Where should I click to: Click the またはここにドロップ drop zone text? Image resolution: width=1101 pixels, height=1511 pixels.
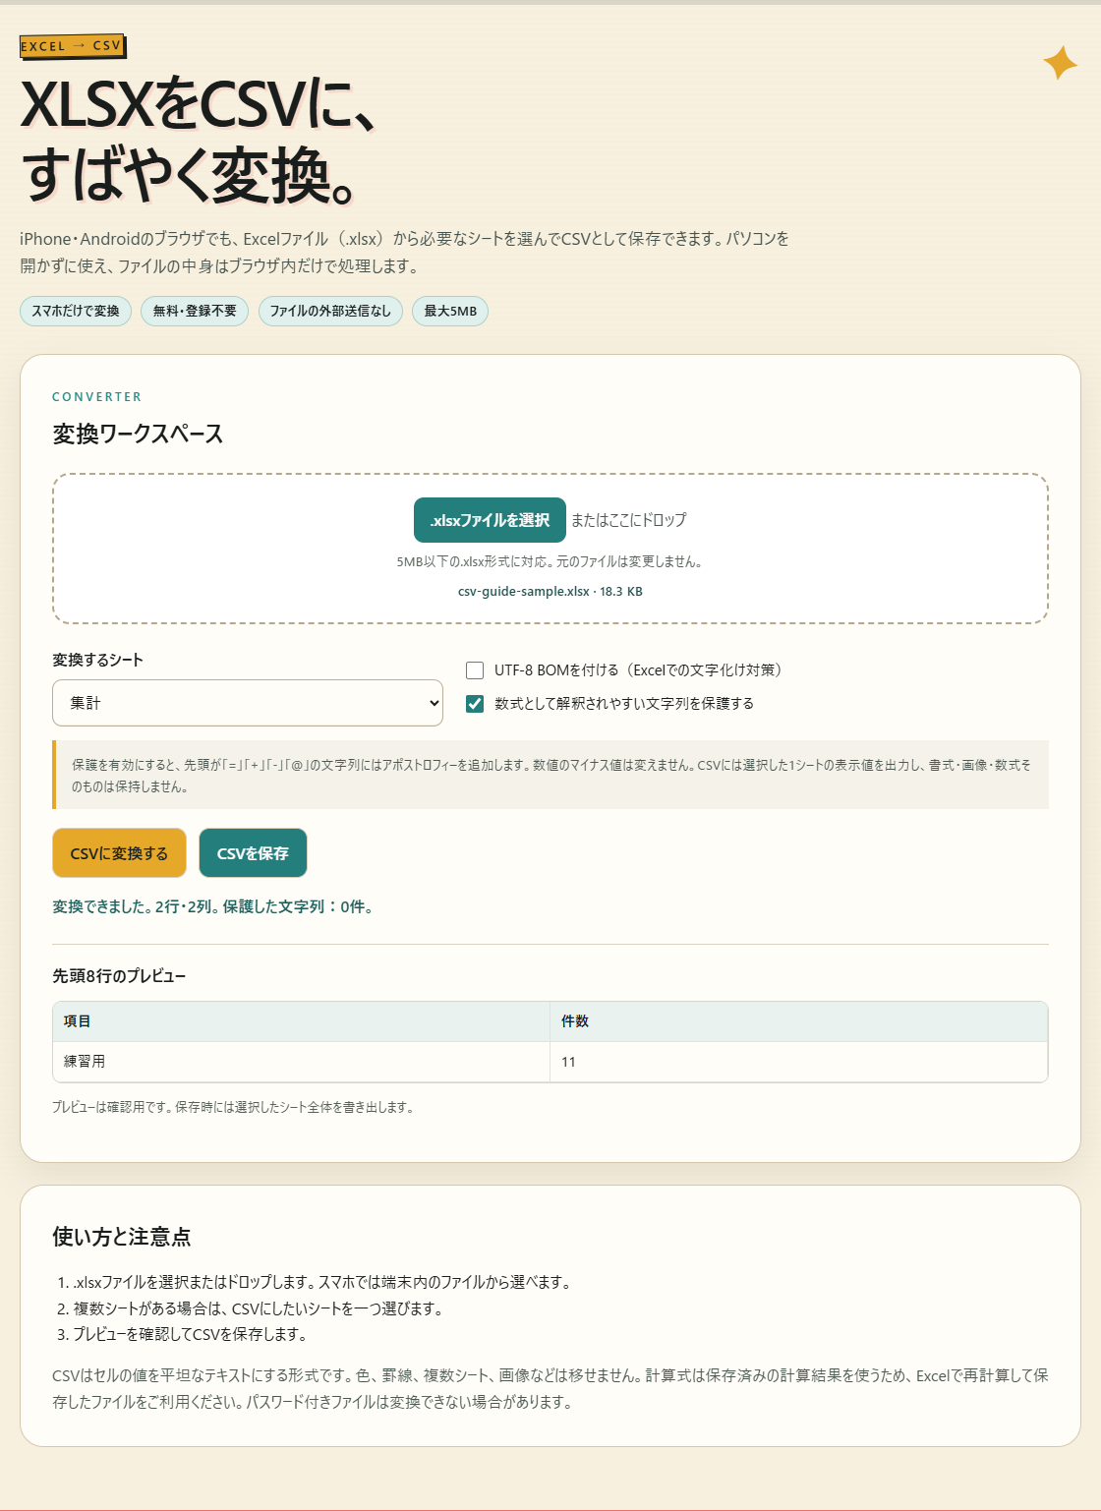tap(629, 520)
